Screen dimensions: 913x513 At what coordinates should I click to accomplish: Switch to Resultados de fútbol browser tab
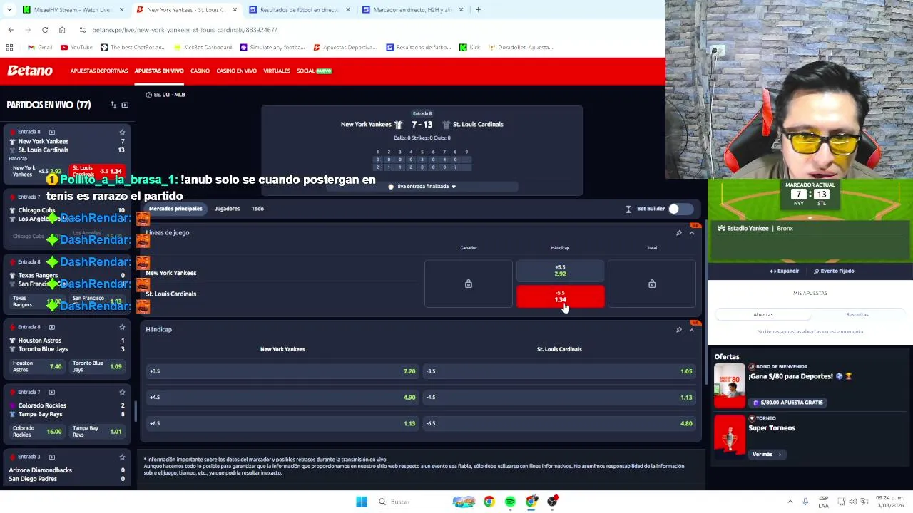pyautogui.click(x=300, y=10)
